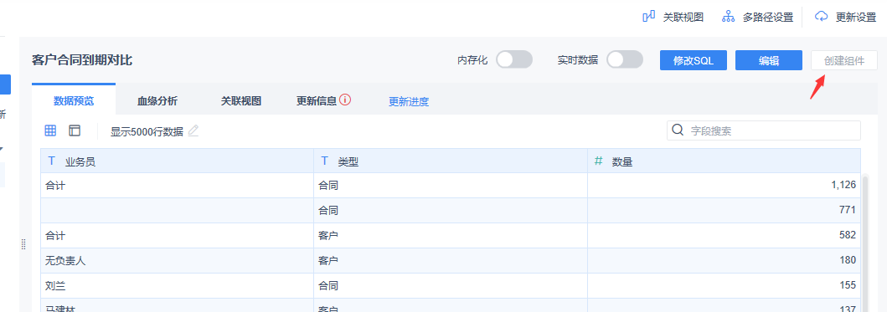Click the 修改SQL button
Viewport: 887px width, 312px height.
point(694,60)
